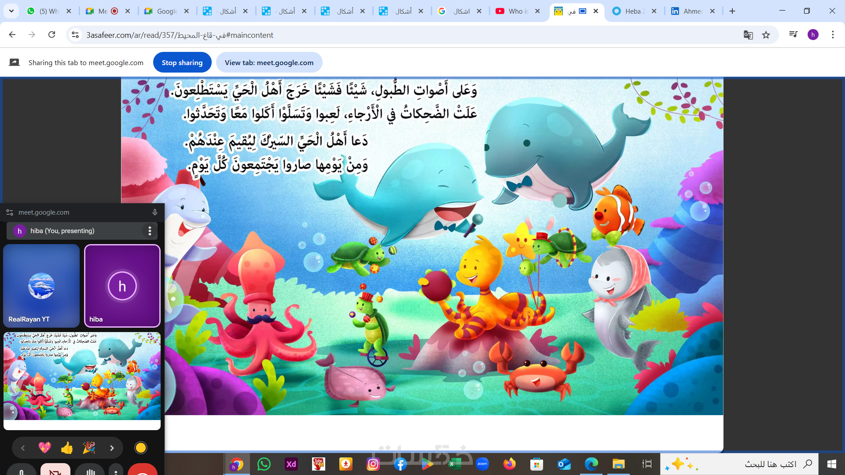Toggle the camera on in Meet
The width and height of the screenshot is (845, 475).
point(55,471)
